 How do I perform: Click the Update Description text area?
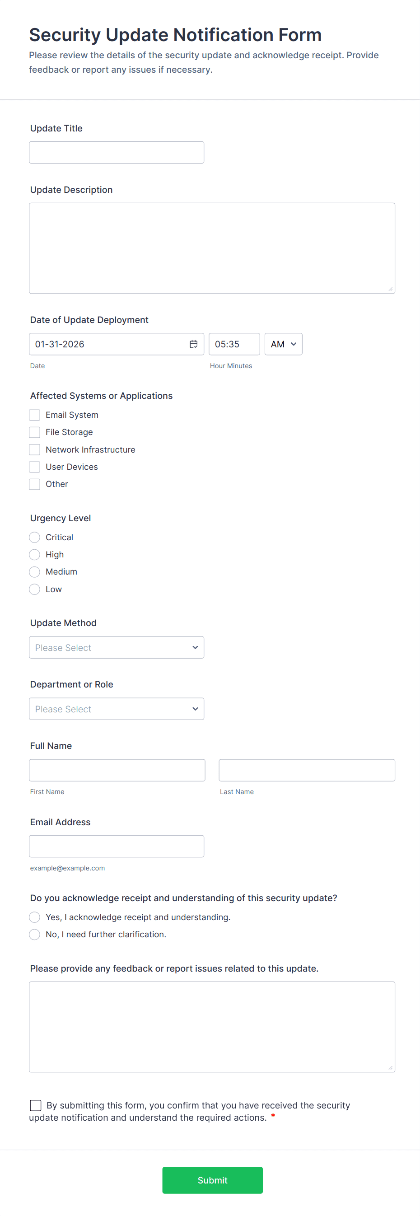pos(212,248)
